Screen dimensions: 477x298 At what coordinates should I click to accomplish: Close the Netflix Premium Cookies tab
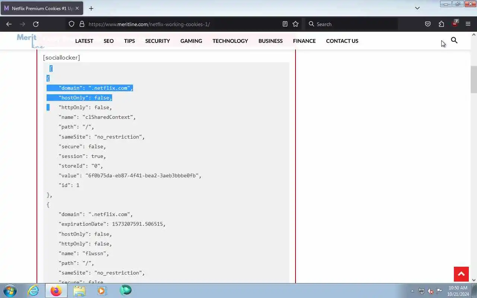(x=77, y=8)
